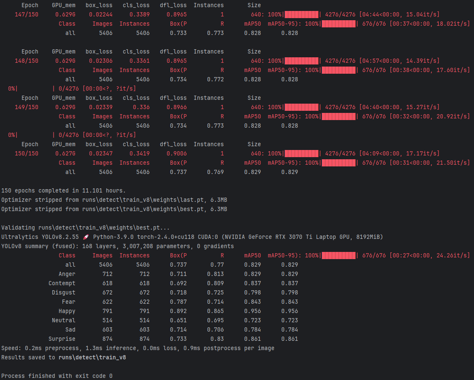Click the rocket emoji in the Ultralytics line
Viewport: 474px width, 380px height.
(x=86, y=237)
